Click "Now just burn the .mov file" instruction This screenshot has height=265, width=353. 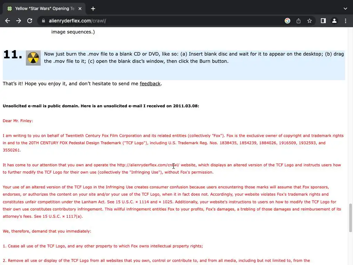[194, 58]
